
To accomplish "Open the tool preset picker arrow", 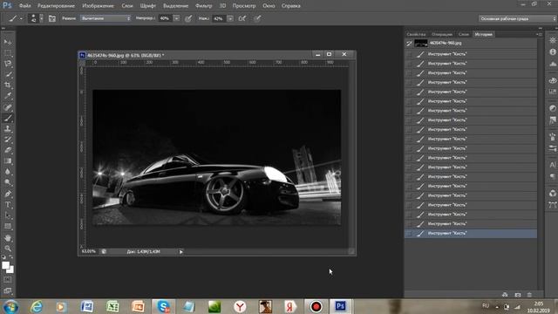I will tap(21, 18).
